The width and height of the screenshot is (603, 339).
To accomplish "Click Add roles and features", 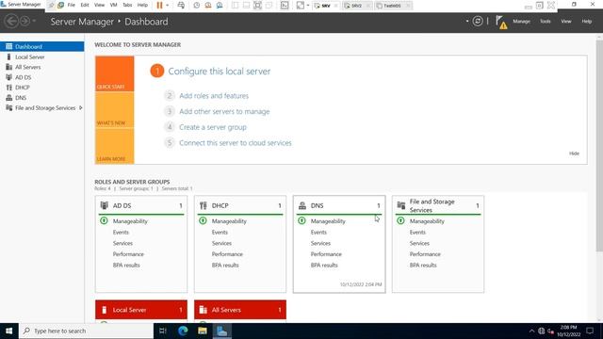I will point(214,96).
